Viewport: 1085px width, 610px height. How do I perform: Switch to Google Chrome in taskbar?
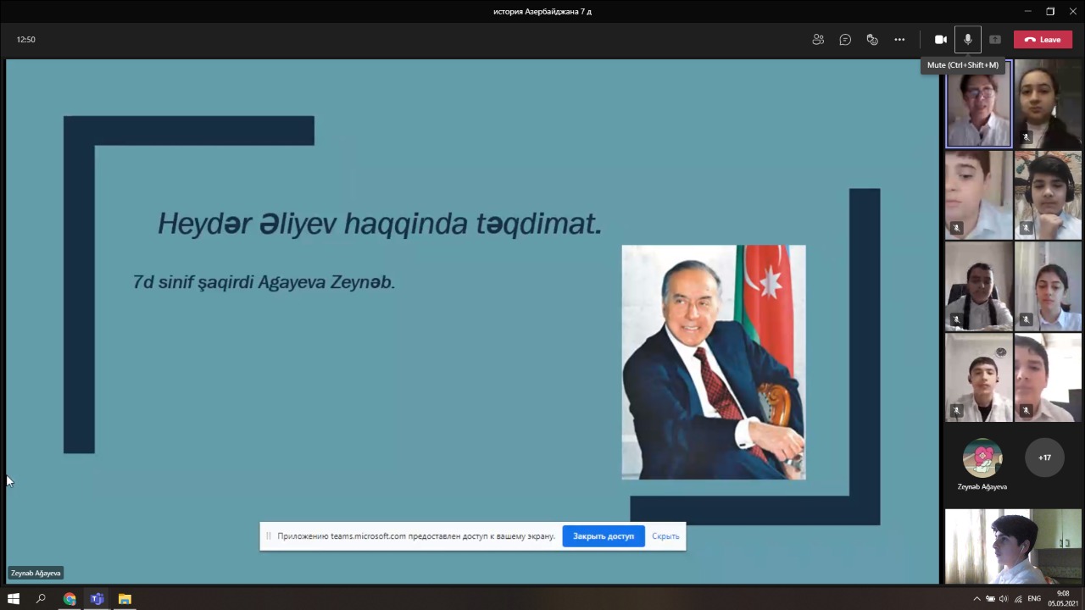click(x=70, y=599)
